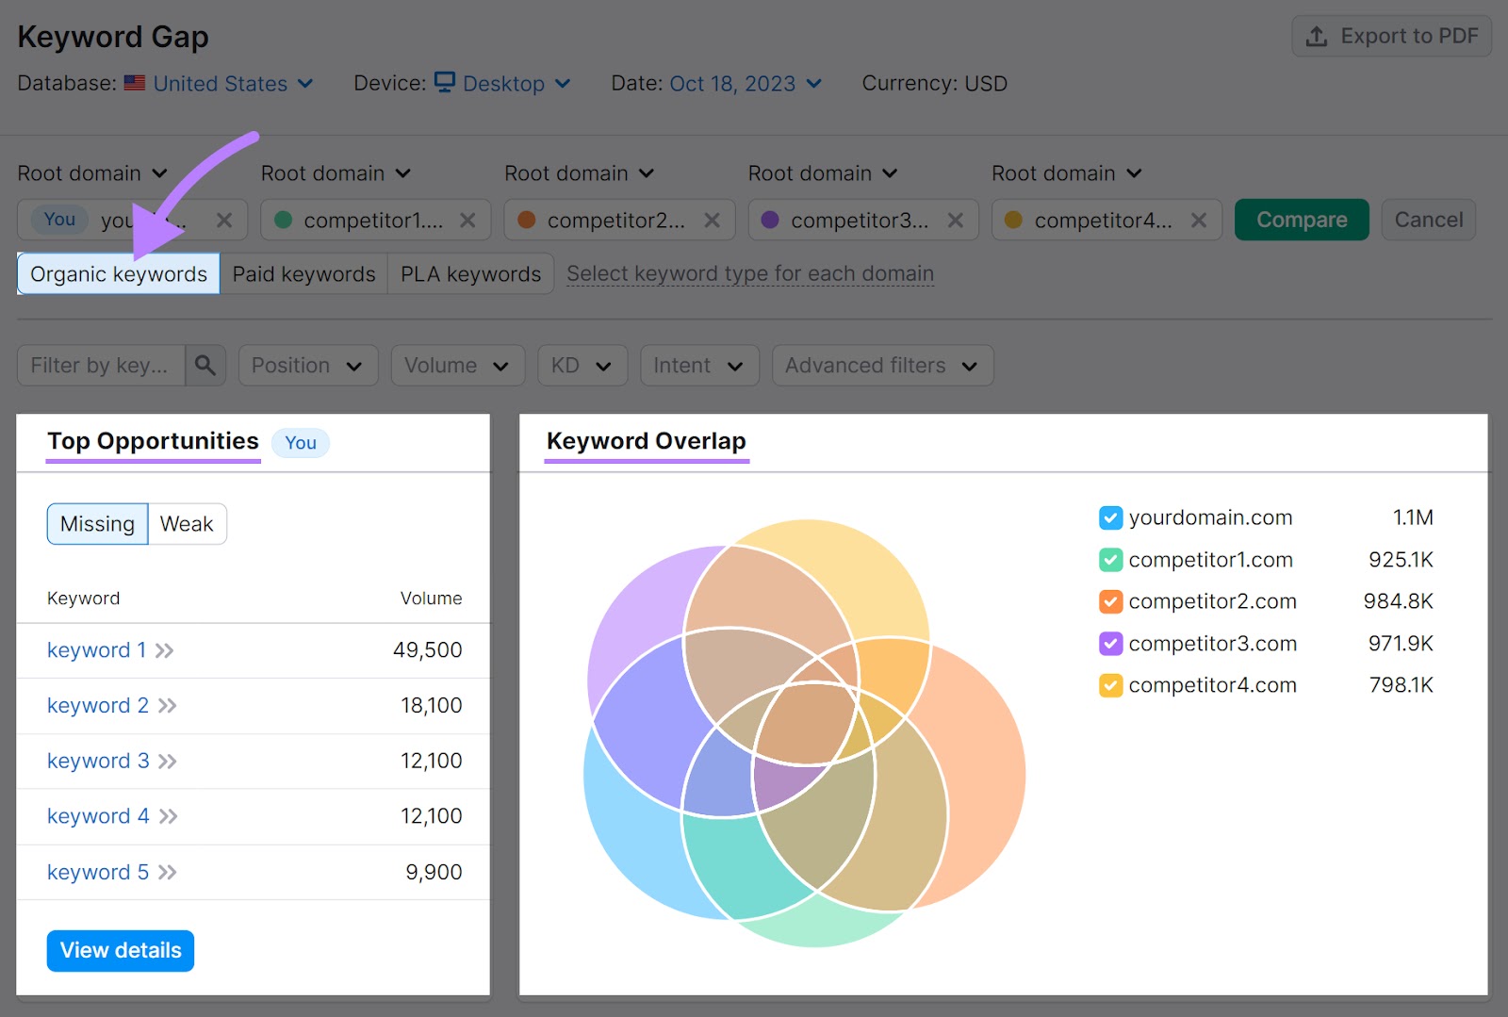Switch to the Paid keywords tab
Screen dimensions: 1508x1017
pyautogui.click(x=303, y=273)
